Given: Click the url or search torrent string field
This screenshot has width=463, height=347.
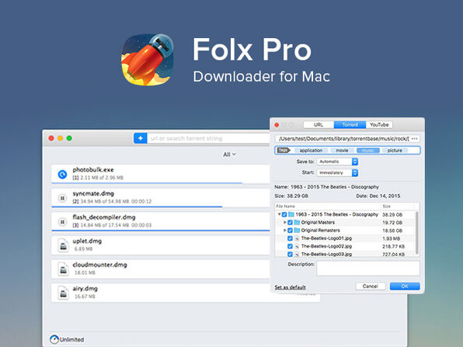Looking at the screenshot, I should click(x=208, y=138).
